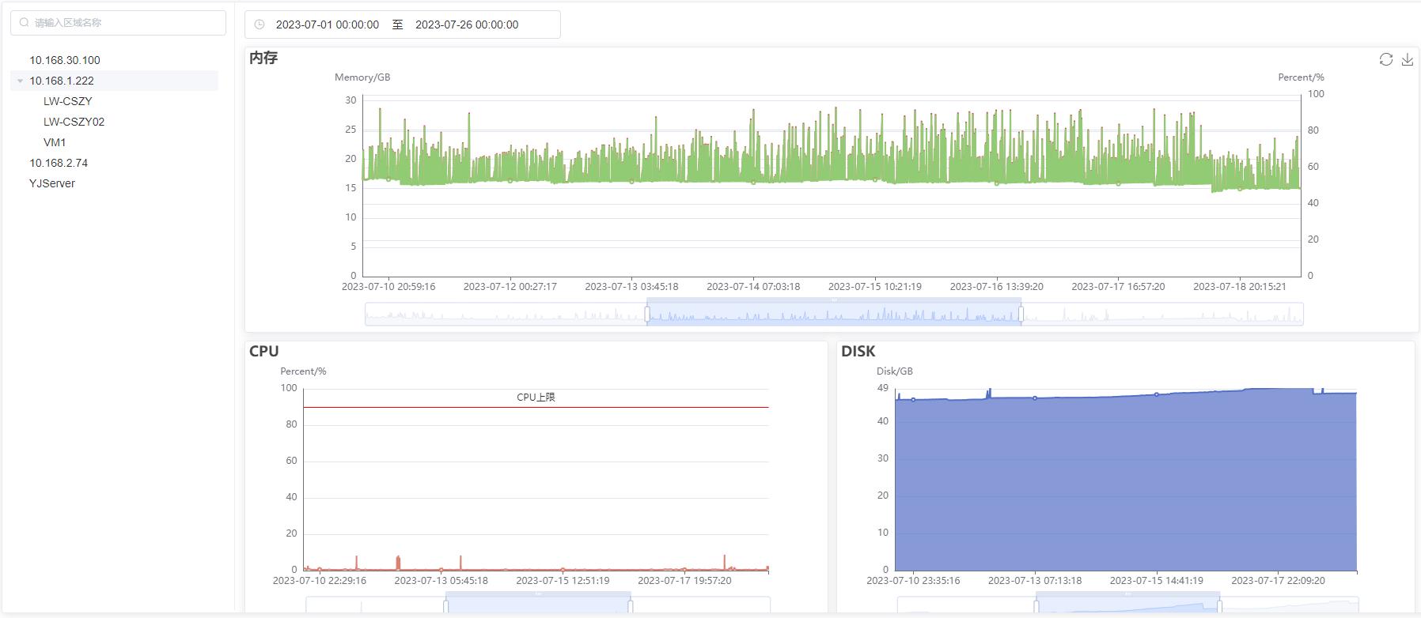Click the start date 2023-07-01 field

click(328, 24)
